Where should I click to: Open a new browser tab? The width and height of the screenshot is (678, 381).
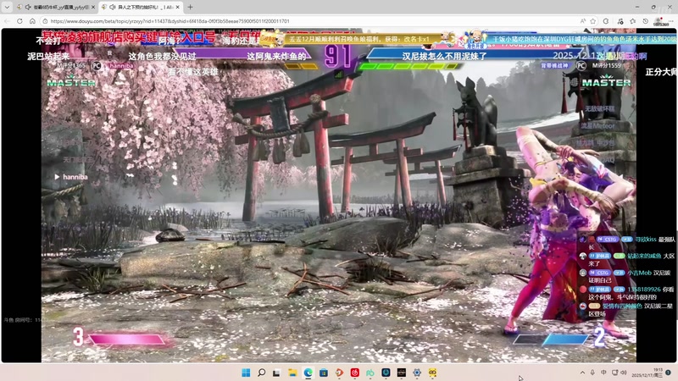tap(190, 7)
